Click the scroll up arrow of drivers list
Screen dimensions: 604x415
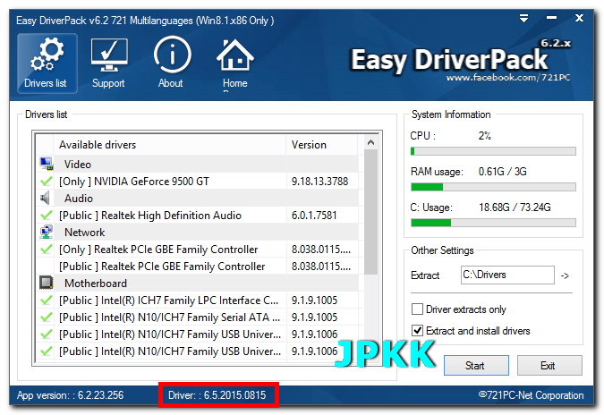pos(371,143)
